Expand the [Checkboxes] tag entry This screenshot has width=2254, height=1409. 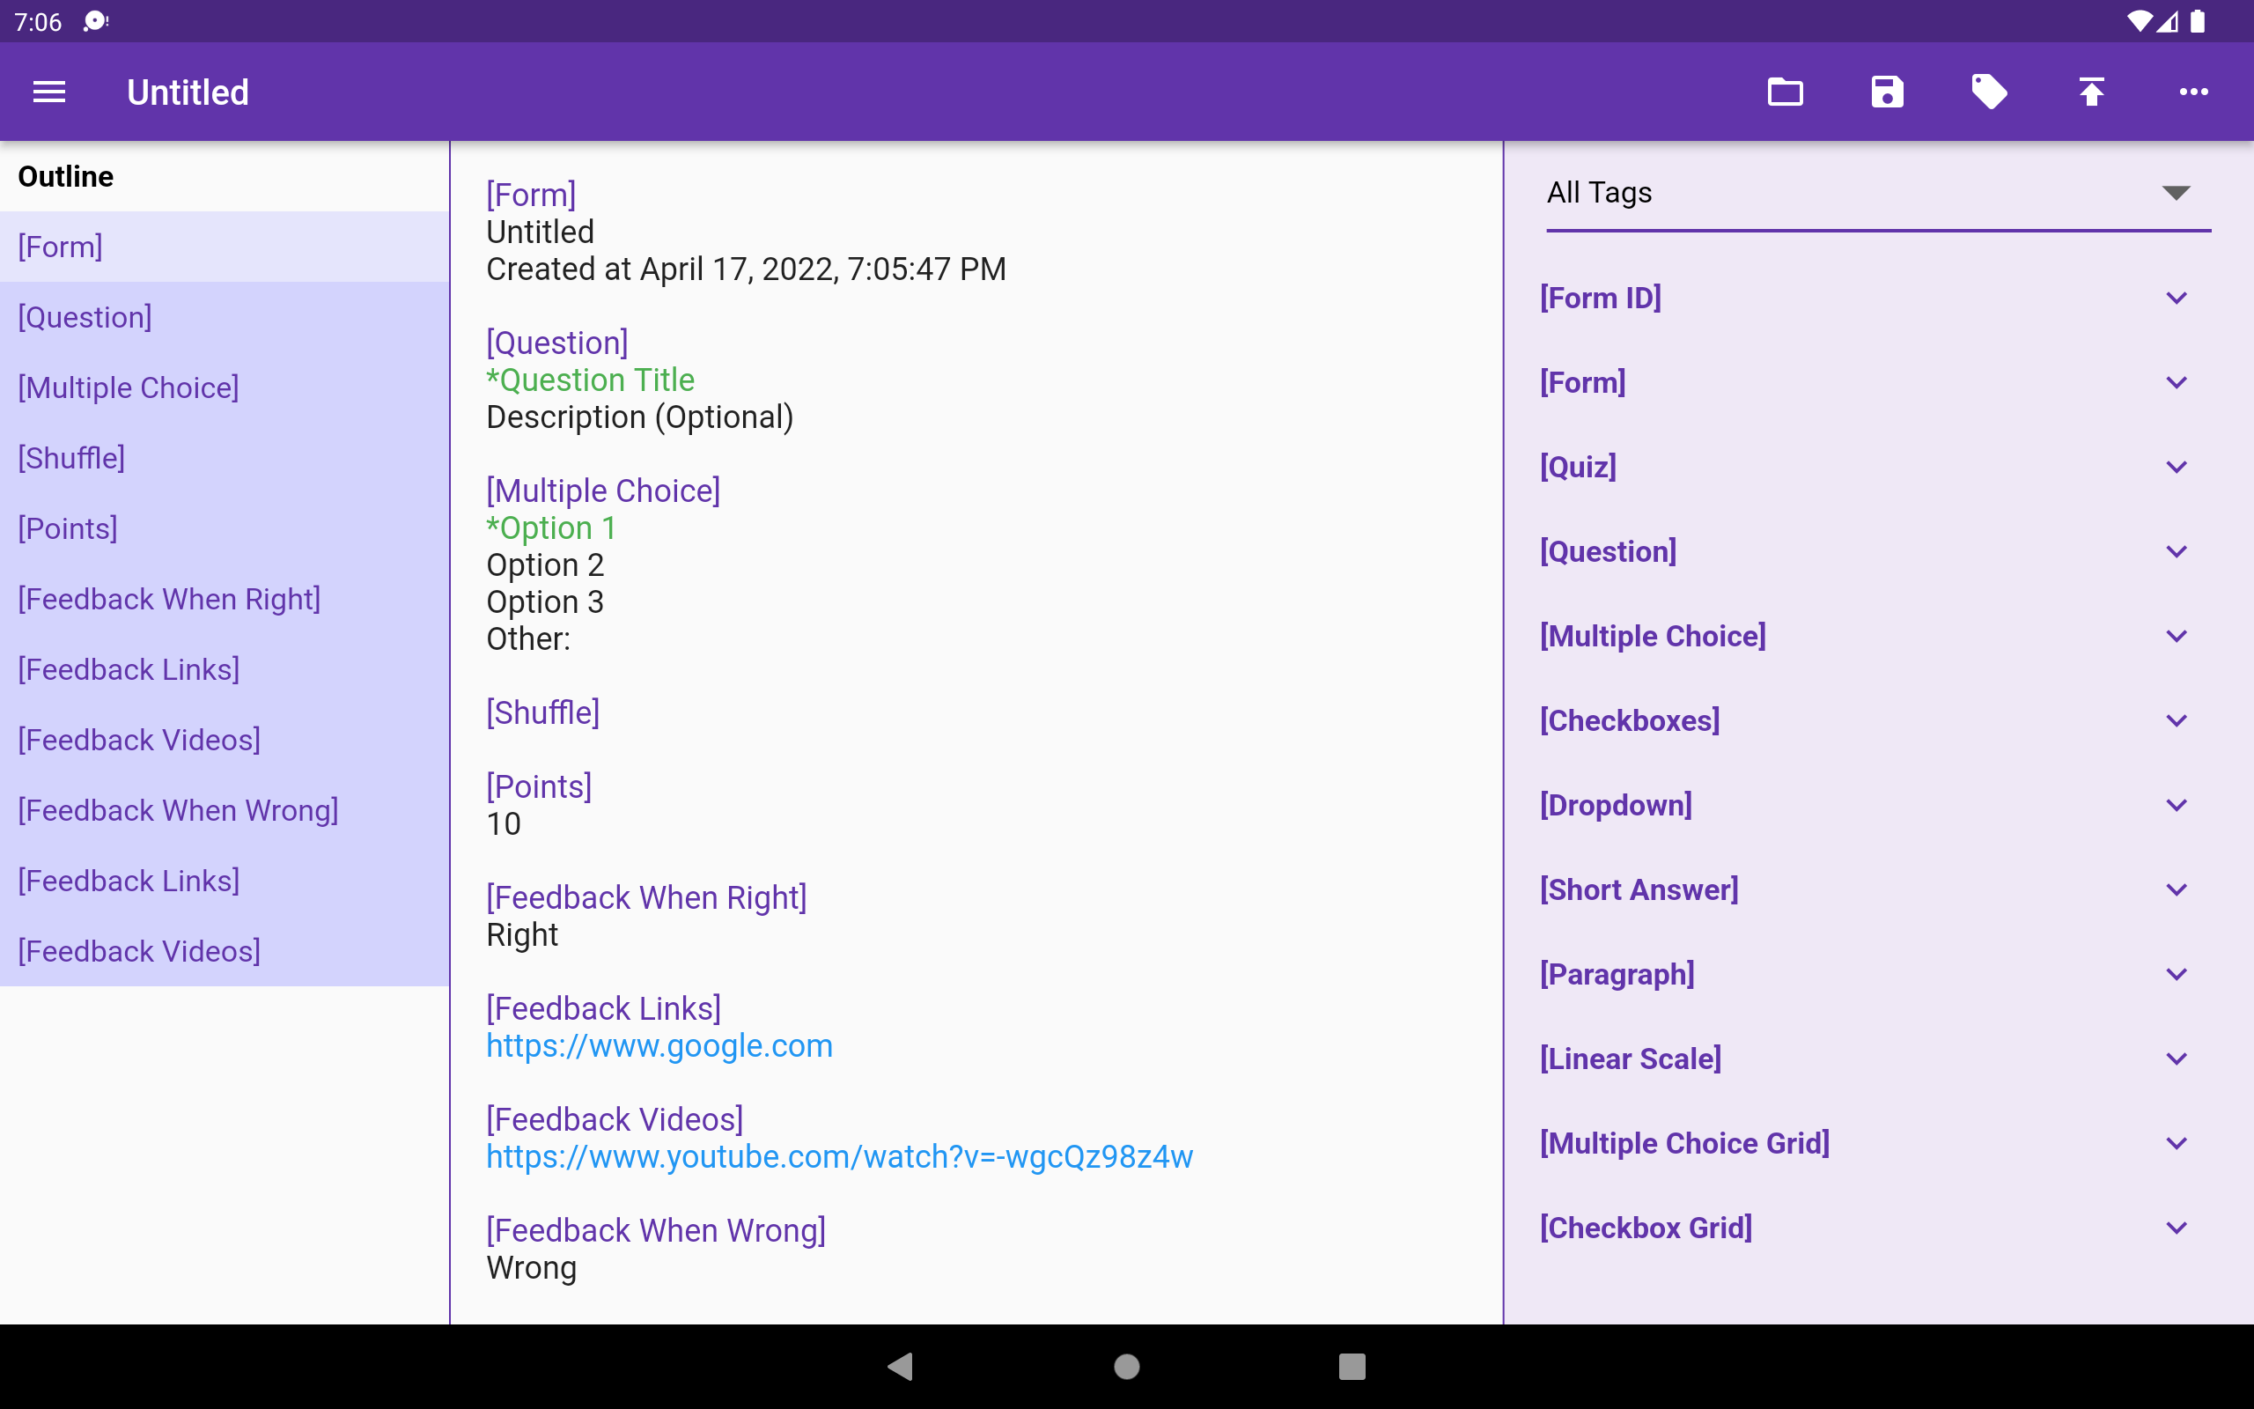pyautogui.click(x=2176, y=720)
